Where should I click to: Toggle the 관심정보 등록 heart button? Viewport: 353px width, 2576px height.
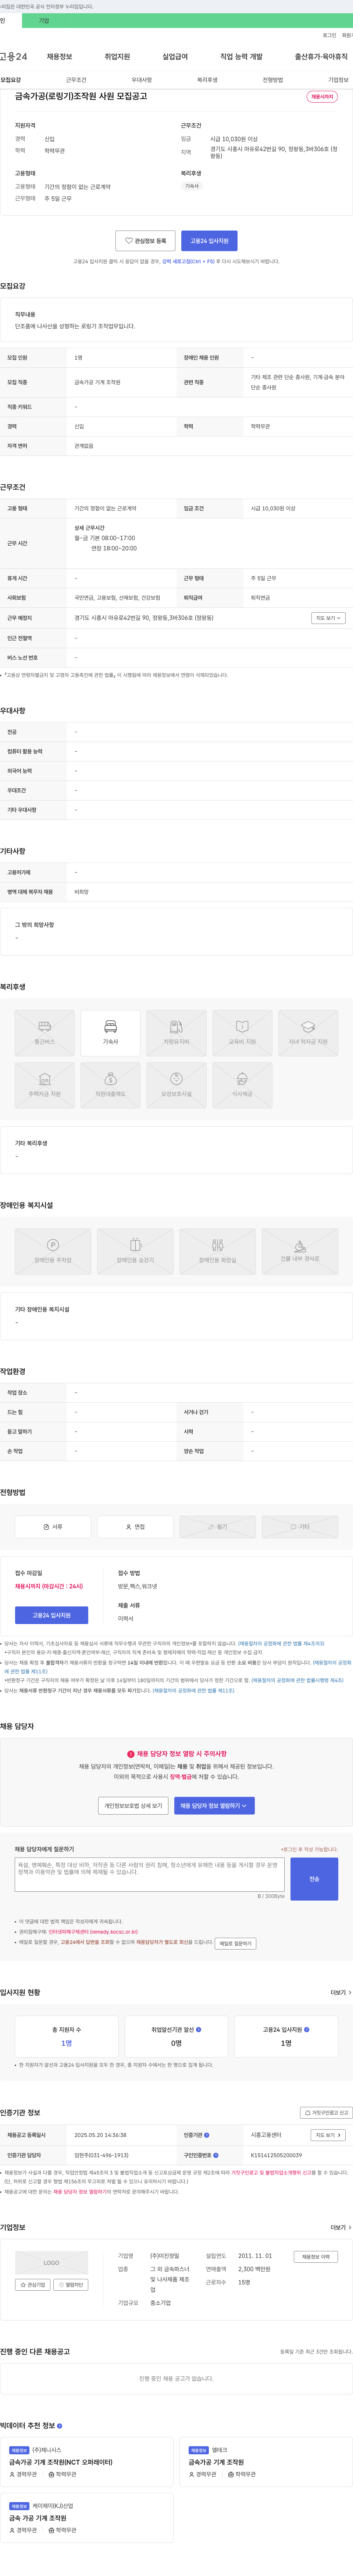[x=145, y=241]
